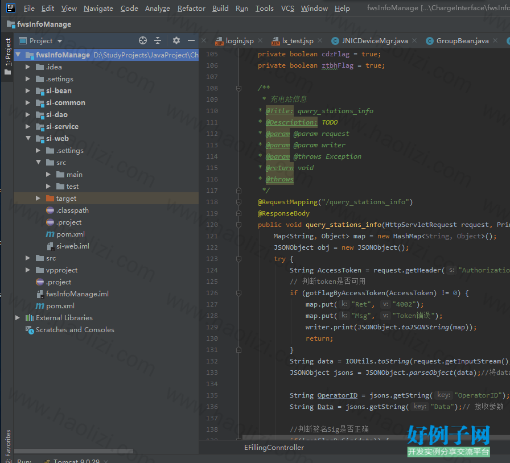Close the JNICDeviceMgr.java tab
The height and width of the screenshot is (463, 510).
(414, 40)
